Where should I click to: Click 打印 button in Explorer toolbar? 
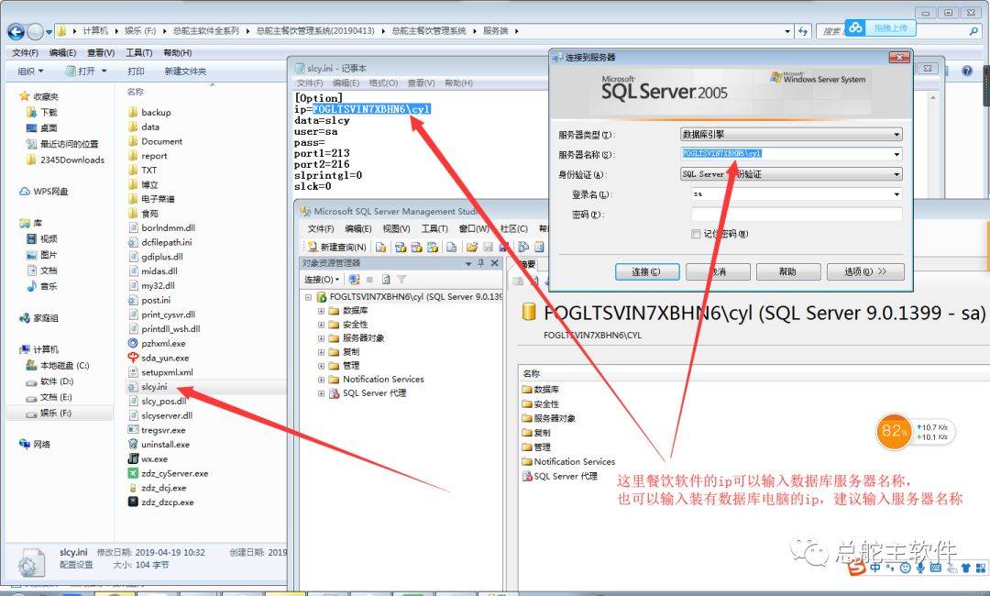click(136, 72)
